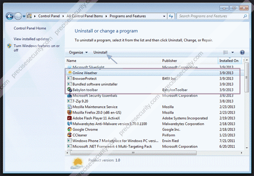Sort by the Publisher column header
Image resolution: width=254 pixels, height=176 pixels.
189,61
